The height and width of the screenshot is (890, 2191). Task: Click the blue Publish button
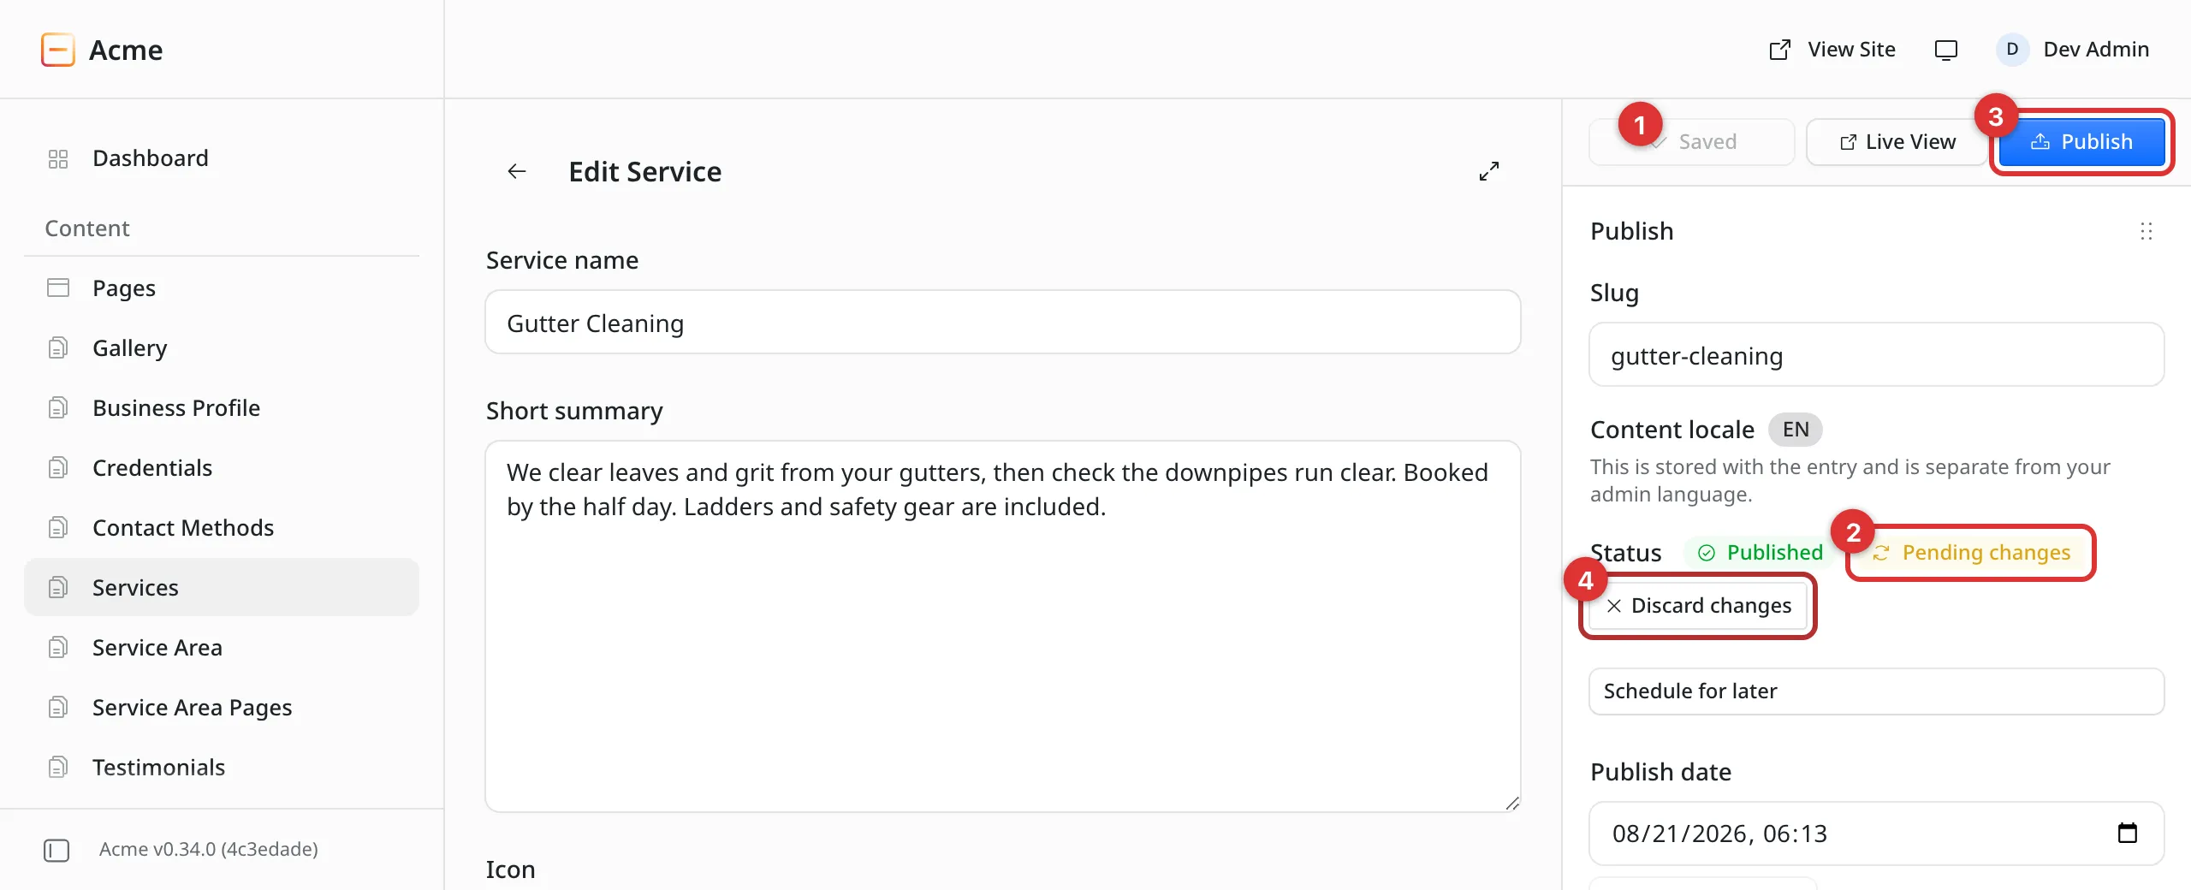click(2081, 142)
